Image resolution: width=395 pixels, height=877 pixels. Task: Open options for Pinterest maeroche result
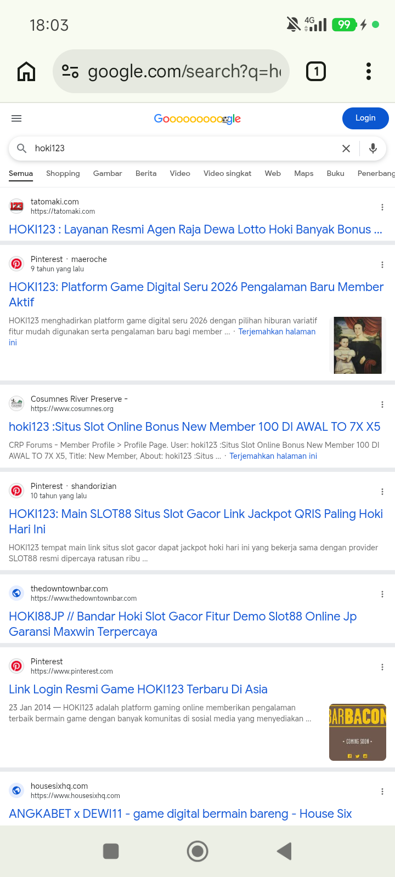[382, 265]
